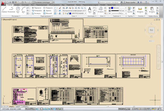The width and height of the screenshot is (164, 111).
Task: Toggle the РМОДЕЛЬ model space button
Action: click(x=122, y=109)
